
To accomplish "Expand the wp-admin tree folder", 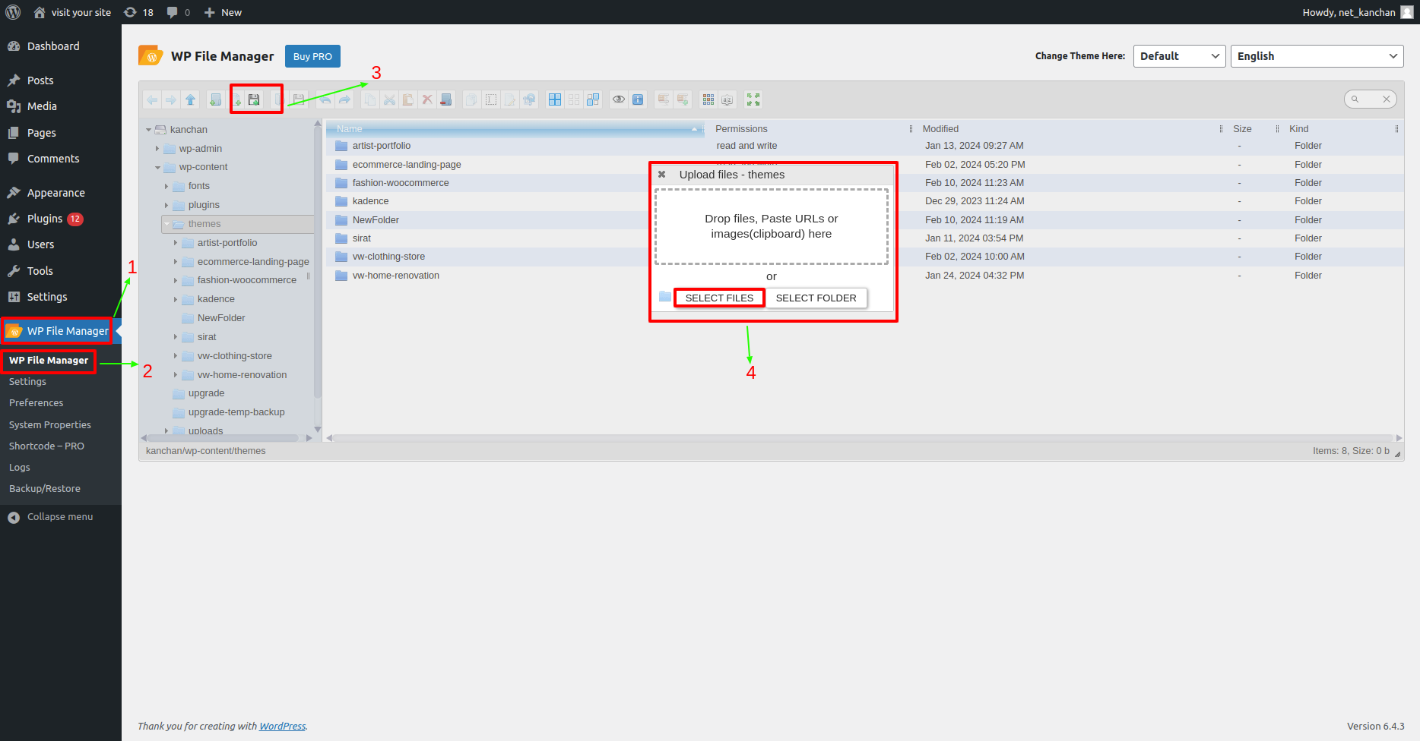I will pyautogui.click(x=157, y=149).
